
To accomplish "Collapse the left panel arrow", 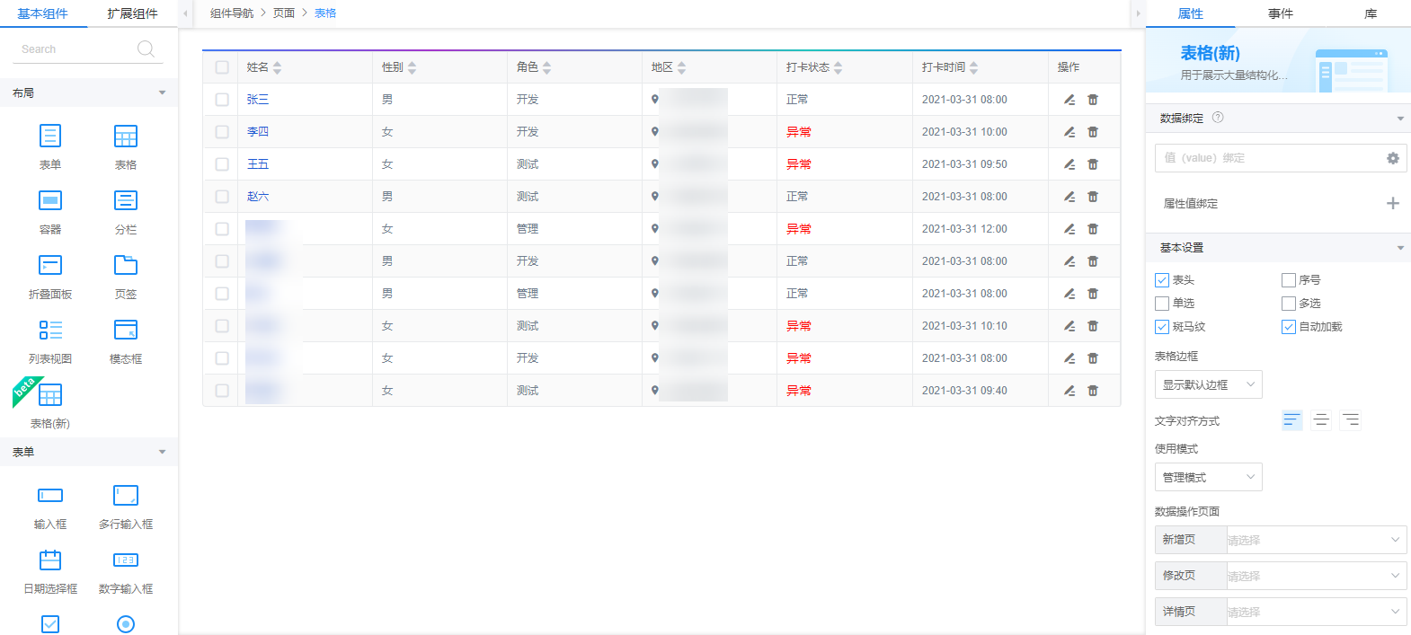I will coord(185,13).
